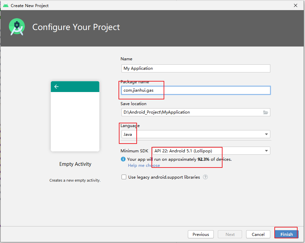Click into the Package name field
The width and height of the screenshot is (305, 243).
click(x=195, y=90)
